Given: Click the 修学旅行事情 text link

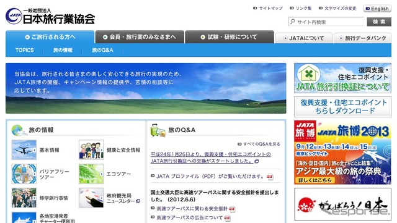Looking at the screenshot, I should tap(54, 198).
